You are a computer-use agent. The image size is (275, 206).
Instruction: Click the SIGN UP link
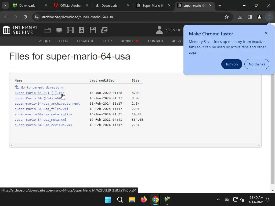[x=174, y=30]
